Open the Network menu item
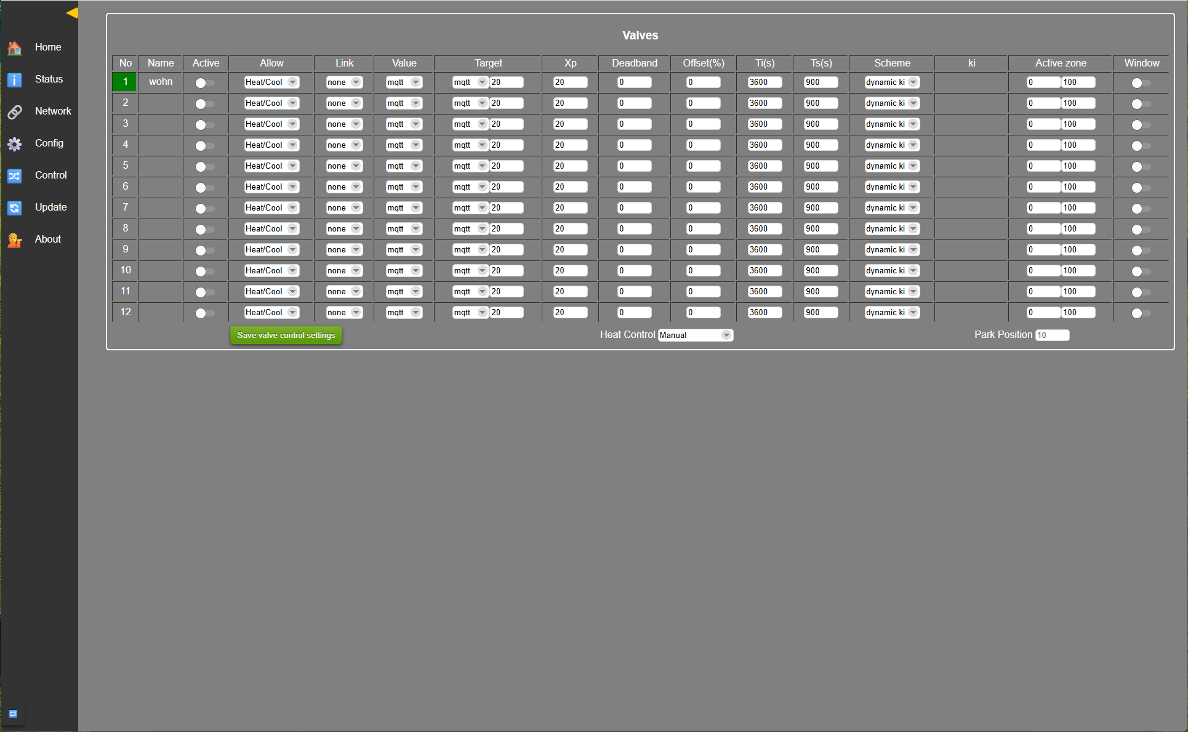The image size is (1188, 732). point(53,111)
